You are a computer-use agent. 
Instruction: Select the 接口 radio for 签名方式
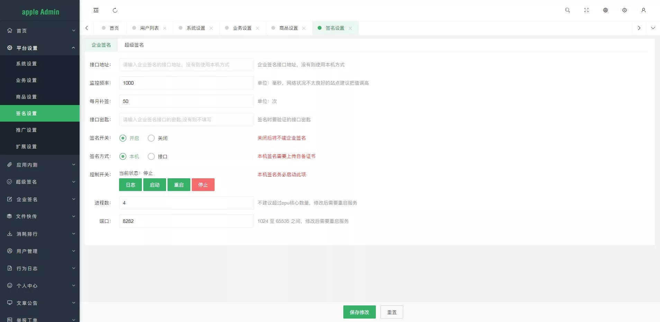click(151, 157)
